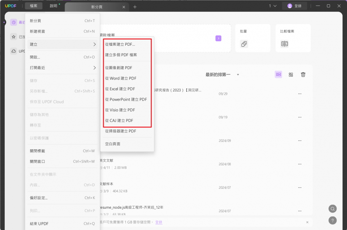
Task: Click the round search button
Action: [x=332, y=209]
